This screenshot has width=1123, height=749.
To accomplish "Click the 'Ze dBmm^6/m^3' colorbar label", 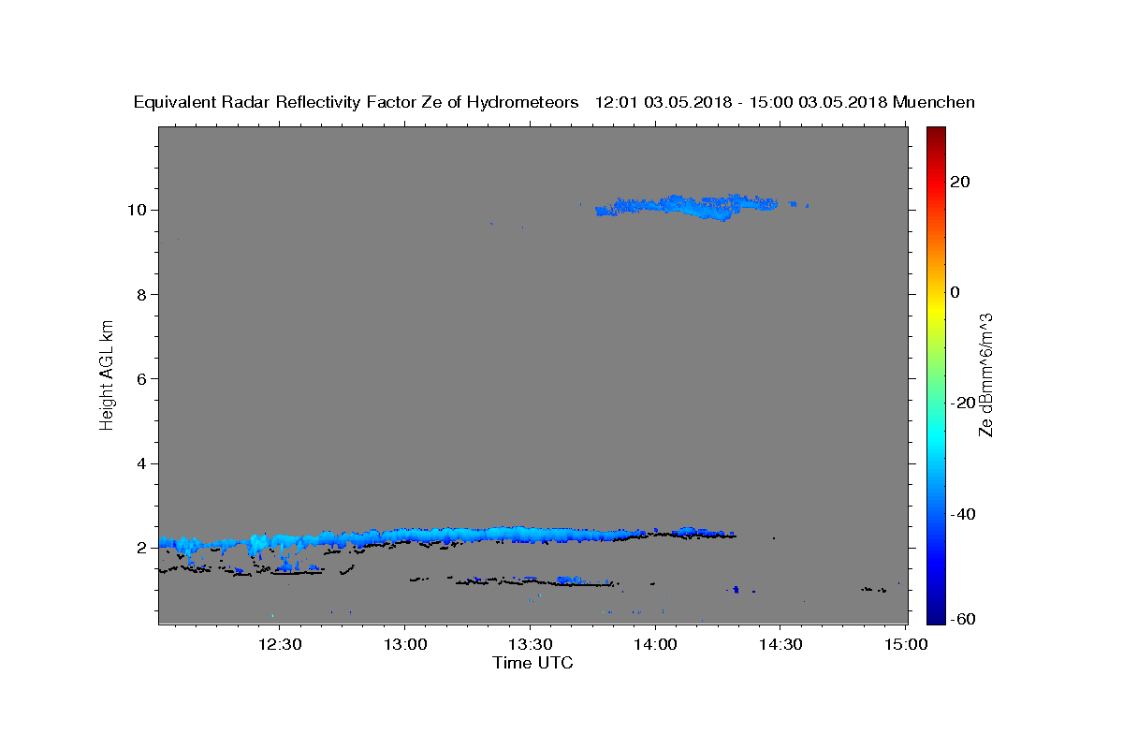I will click(x=985, y=374).
